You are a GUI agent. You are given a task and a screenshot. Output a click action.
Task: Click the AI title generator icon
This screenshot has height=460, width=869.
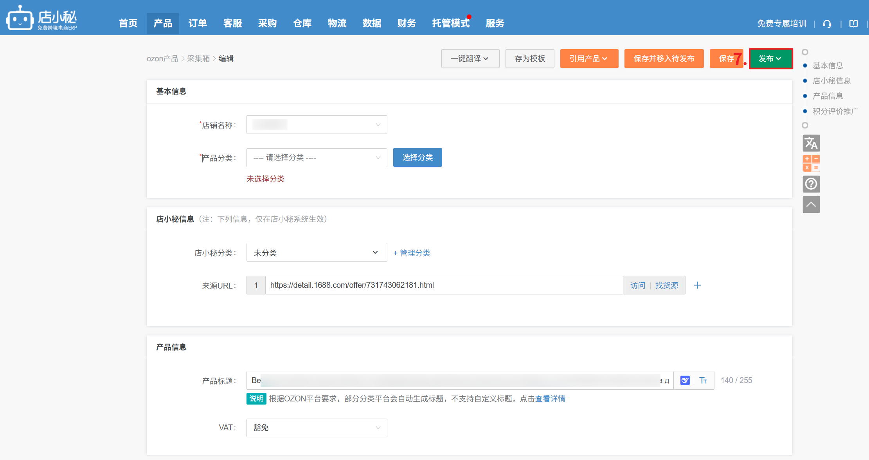coord(685,380)
